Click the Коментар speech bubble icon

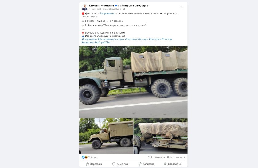coord(114,164)
